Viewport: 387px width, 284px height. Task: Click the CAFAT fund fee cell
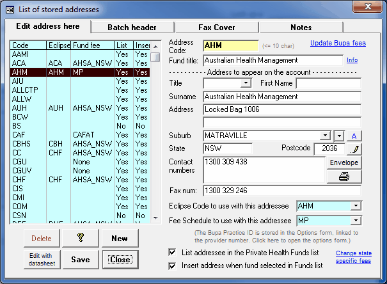coord(93,135)
